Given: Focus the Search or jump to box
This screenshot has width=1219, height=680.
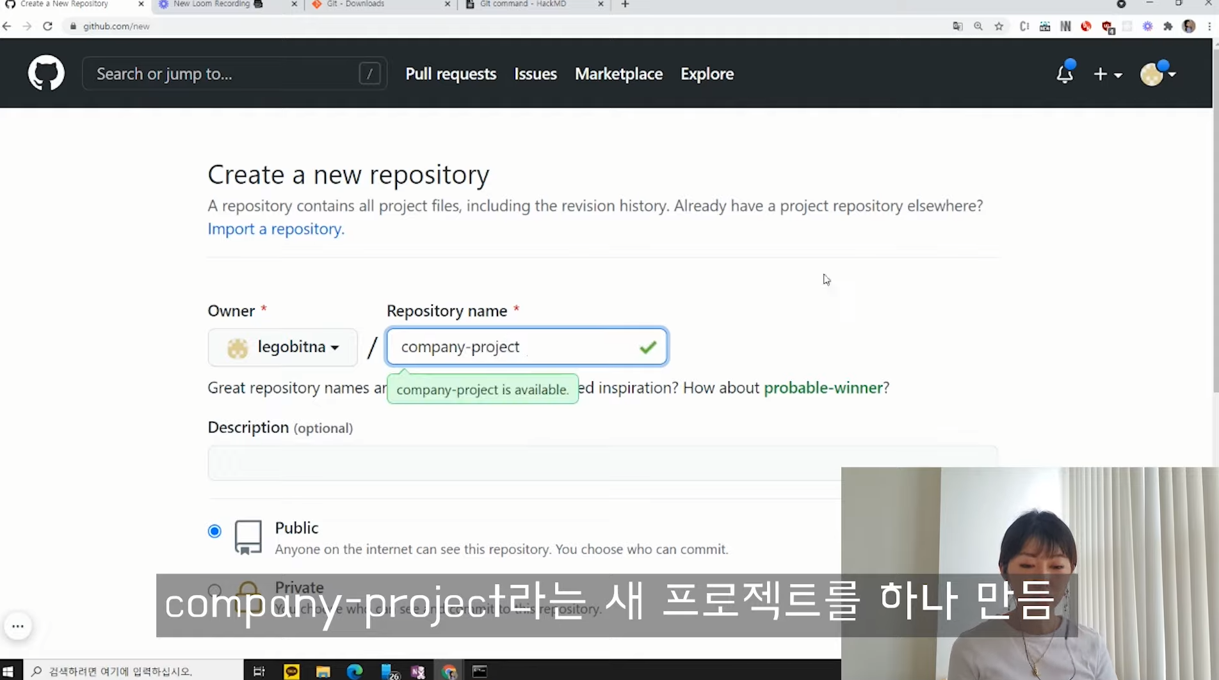Looking at the screenshot, I should (x=234, y=74).
